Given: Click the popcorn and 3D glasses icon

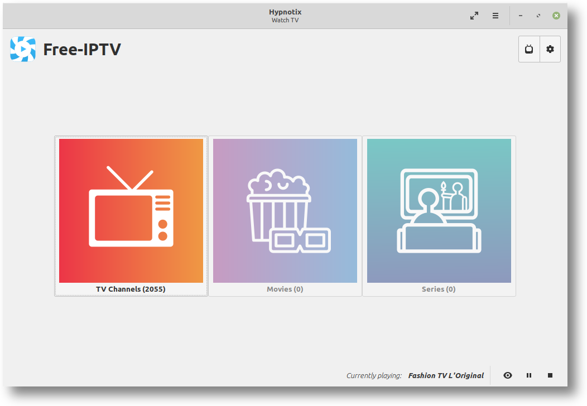Looking at the screenshot, I should (288, 211).
